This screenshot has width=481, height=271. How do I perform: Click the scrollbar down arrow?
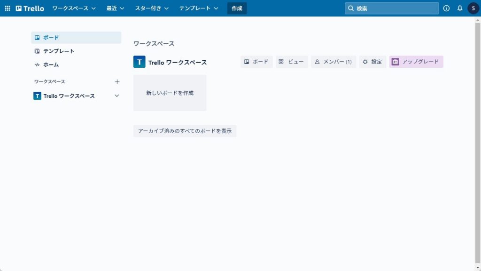(478, 268)
